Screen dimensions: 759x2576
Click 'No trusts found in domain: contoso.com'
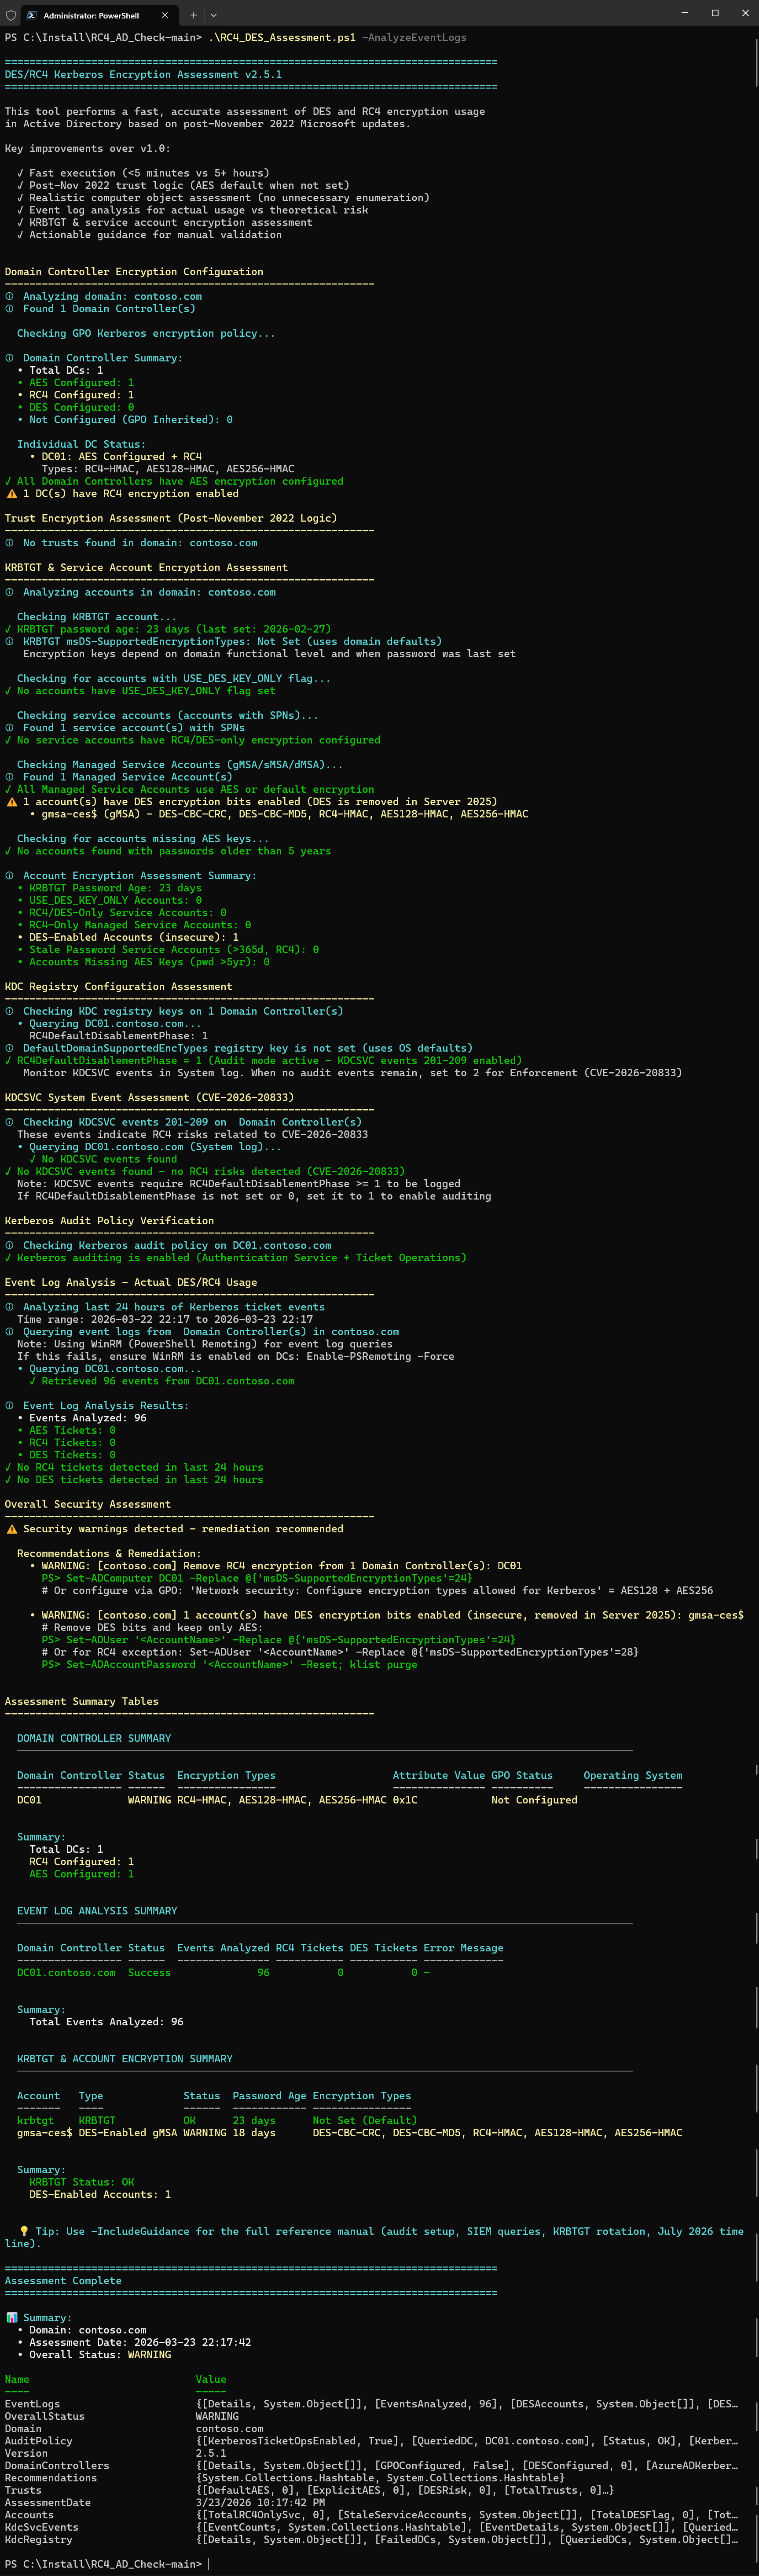pos(140,543)
